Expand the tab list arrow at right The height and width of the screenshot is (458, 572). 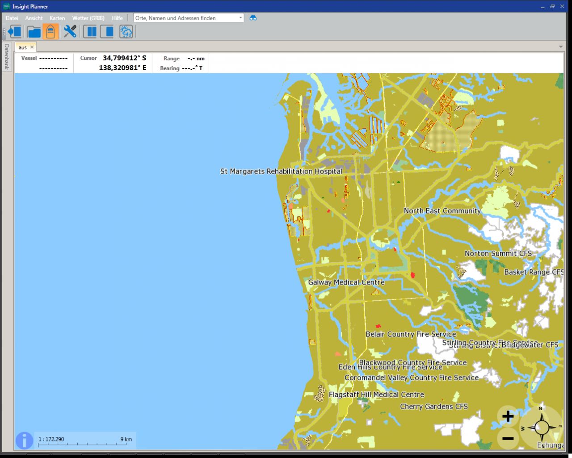(561, 47)
